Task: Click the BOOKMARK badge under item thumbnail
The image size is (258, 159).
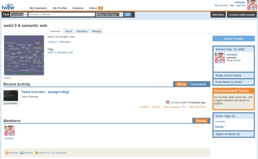Action: click(11, 103)
